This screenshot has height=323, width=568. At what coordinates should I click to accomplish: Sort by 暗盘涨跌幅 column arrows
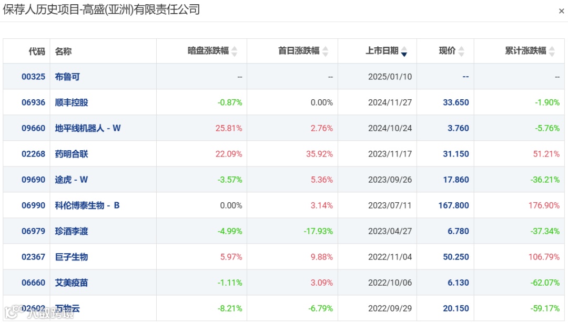pyautogui.click(x=235, y=51)
